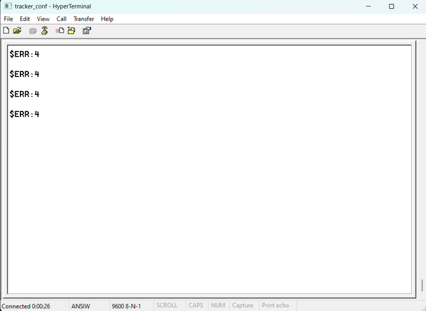This screenshot has width=426, height=311.
Task: Expand the Transfer menu
Action: pos(84,19)
